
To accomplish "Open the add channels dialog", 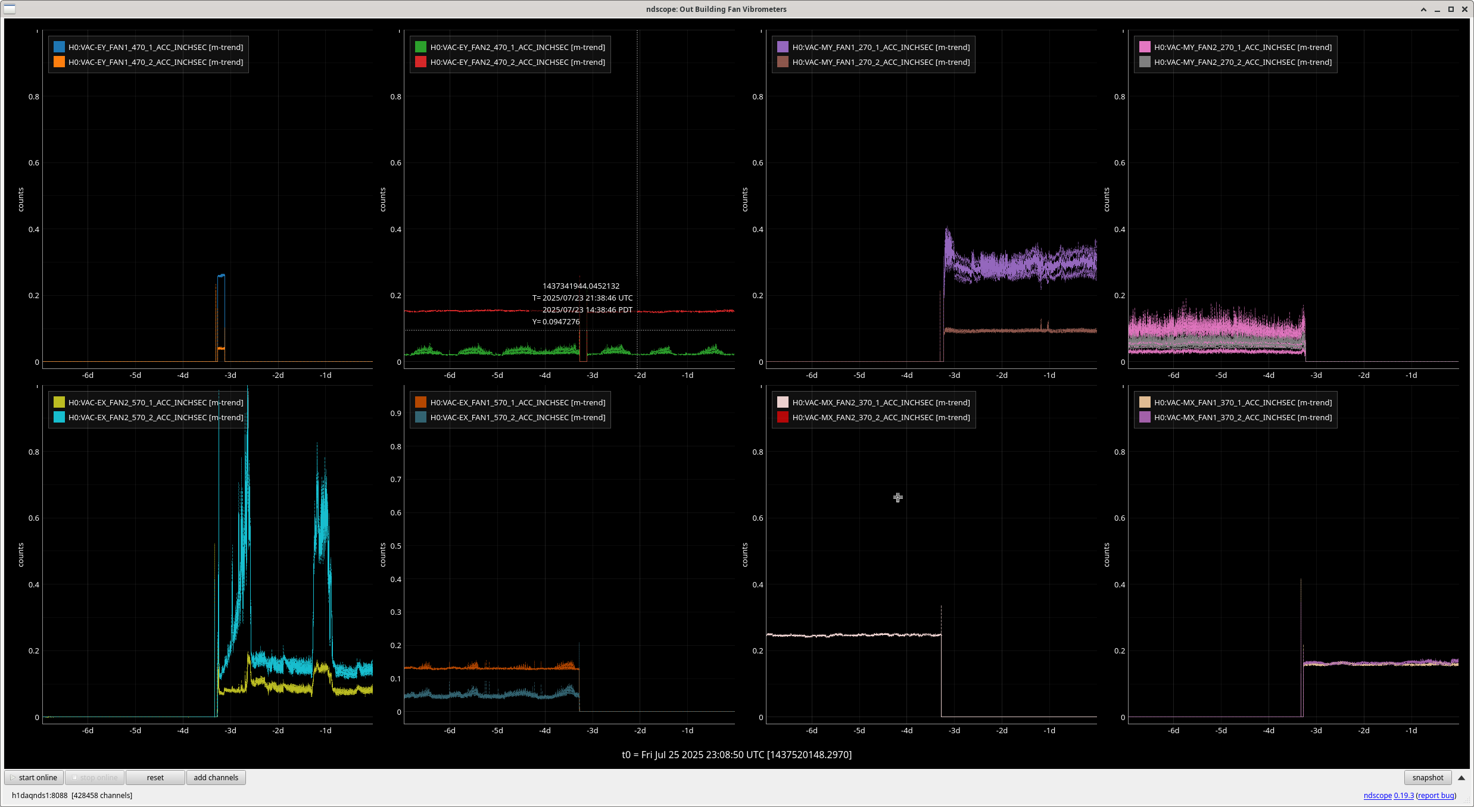I will [x=216, y=777].
